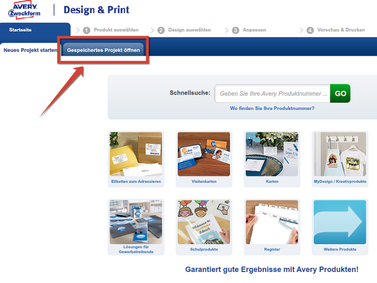Viewport: 377px width, 283px height.
Task: Click the Avery Zweckform logo
Action: pos(24,10)
